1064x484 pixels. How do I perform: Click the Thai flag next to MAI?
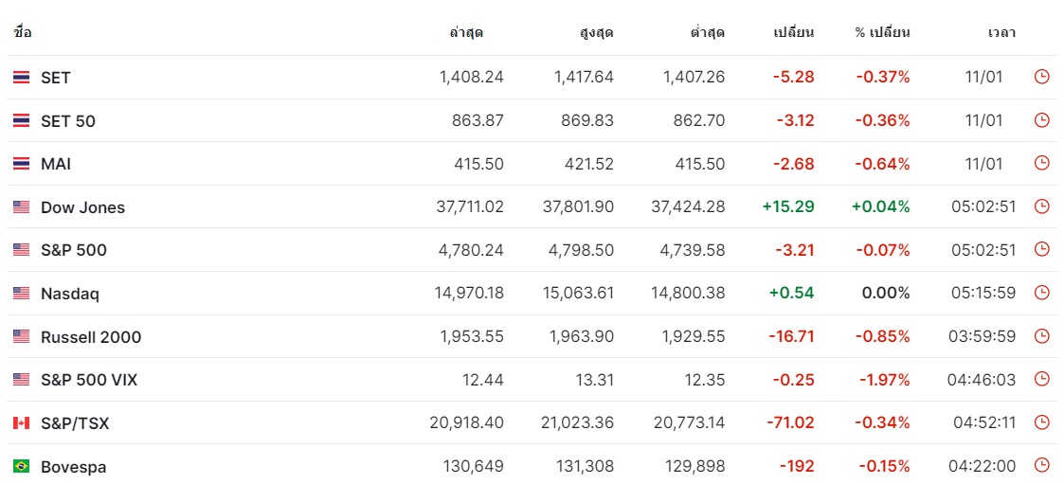[x=21, y=164]
